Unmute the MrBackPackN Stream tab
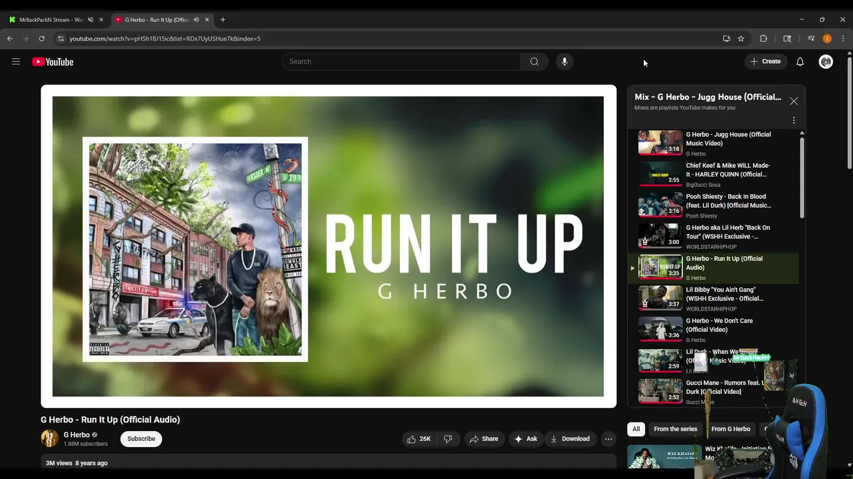This screenshot has height=479, width=853. click(91, 19)
